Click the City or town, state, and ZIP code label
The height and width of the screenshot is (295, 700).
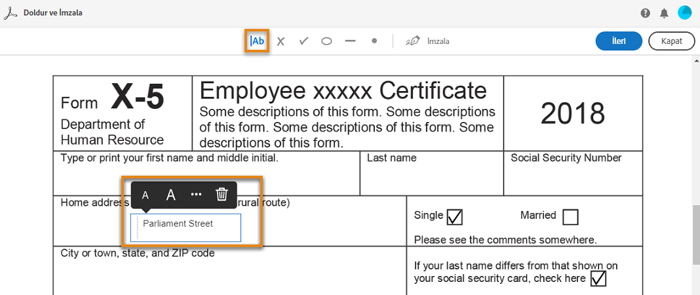tap(138, 254)
